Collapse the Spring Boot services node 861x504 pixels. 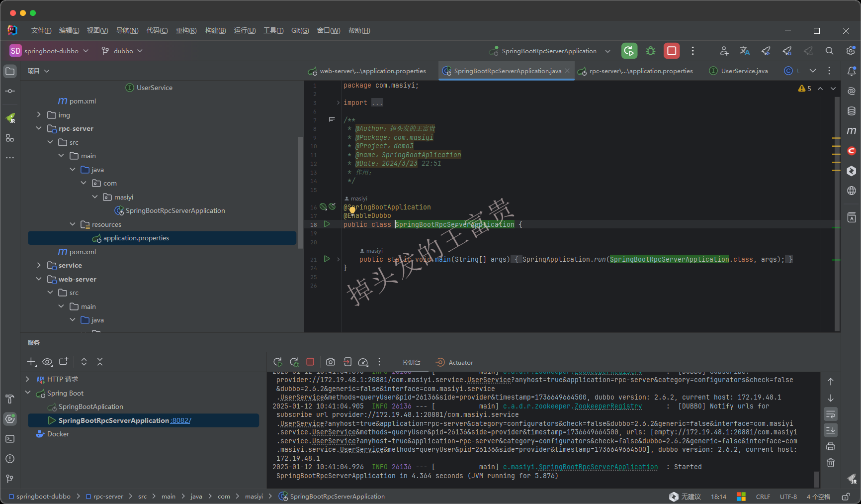click(x=28, y=393)
